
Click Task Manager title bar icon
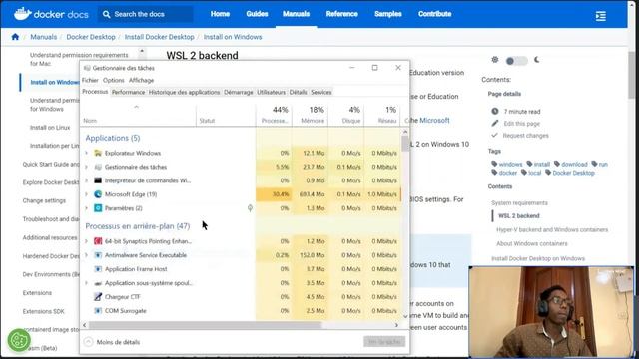coord(87,68)
